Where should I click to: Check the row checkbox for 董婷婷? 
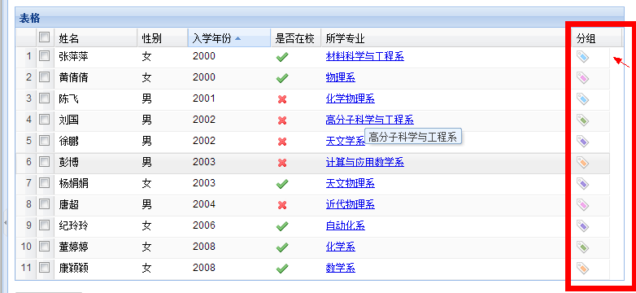pos(44,246)
